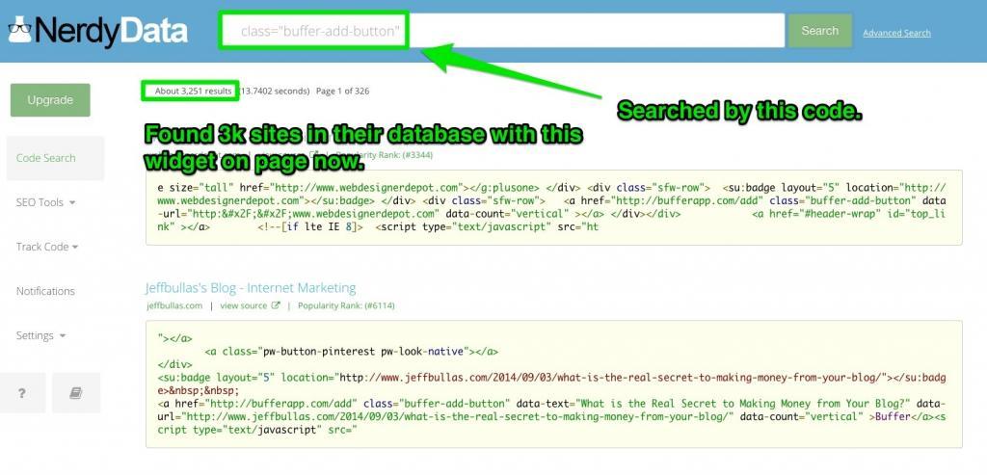Open the jeffbullas.com domain link
The height and width of the screenshot is (475, 987).
[x=174, y=305]
